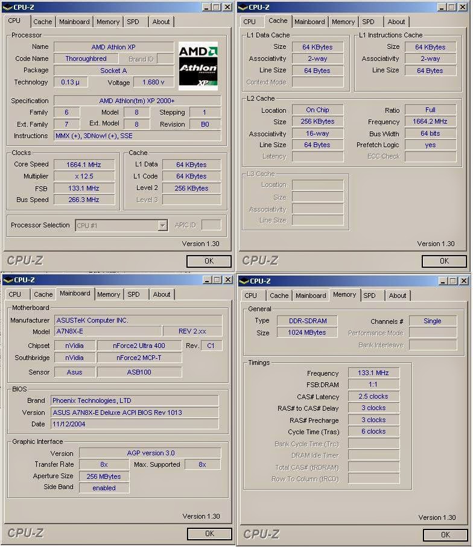Select About tab in the Cache window
The width and height of the screenshot is (473, 547).
pyautogui.click(x=396, y=22)
